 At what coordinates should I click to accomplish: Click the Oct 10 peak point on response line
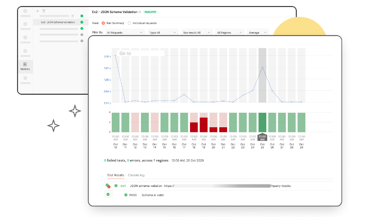click(x=115, y=56)
